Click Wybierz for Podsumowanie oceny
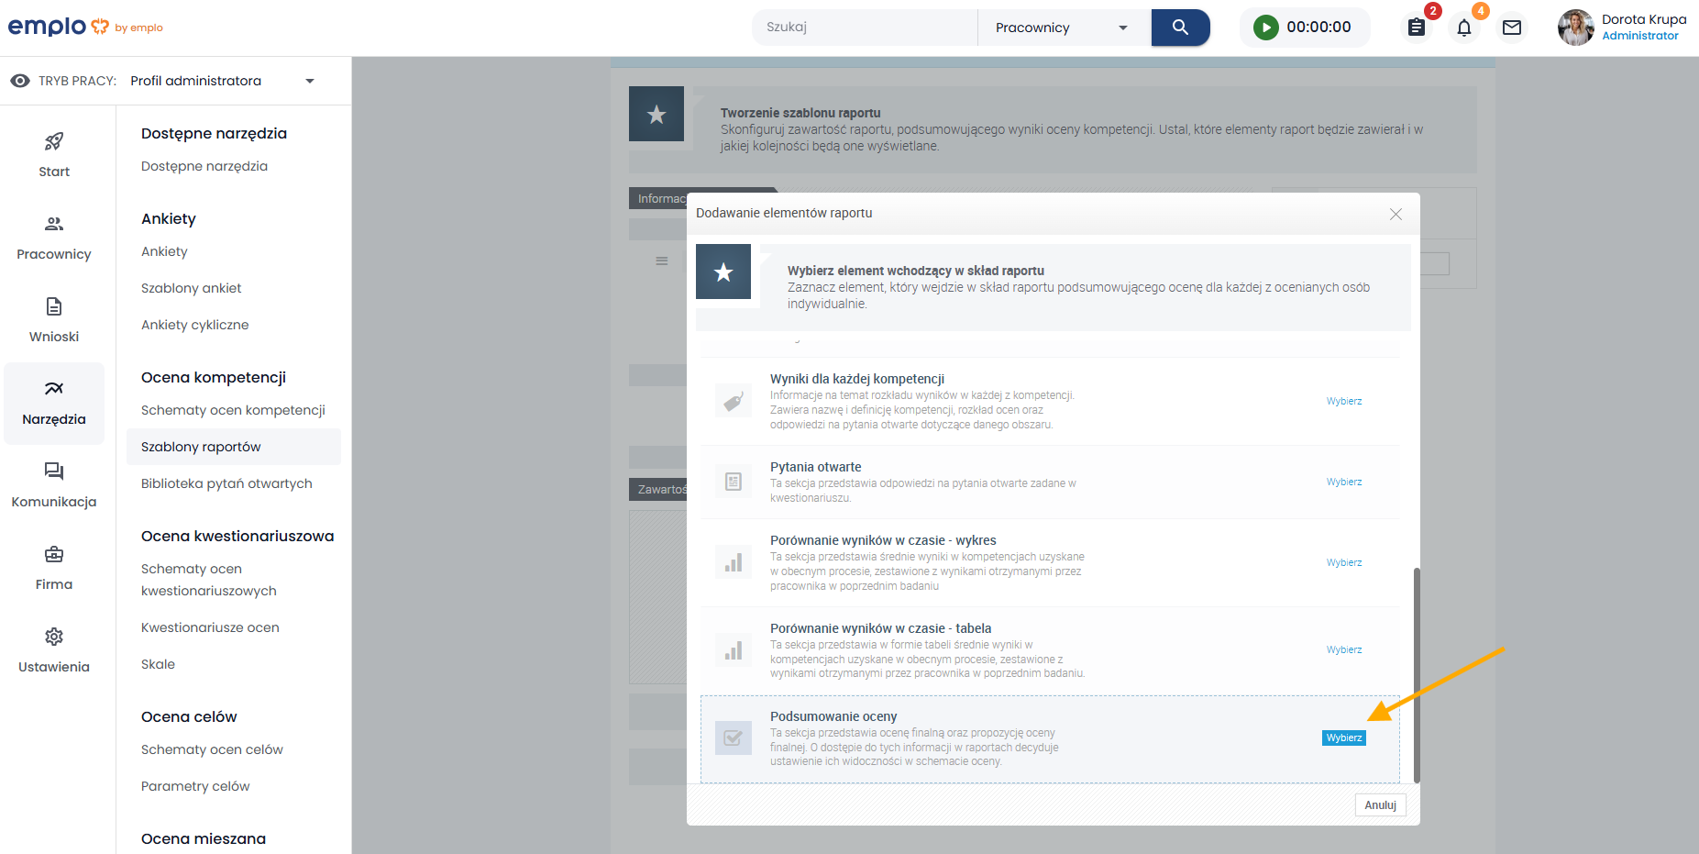The width and height of the screenshot is (1699, 854). click(x=1343, y=738)
